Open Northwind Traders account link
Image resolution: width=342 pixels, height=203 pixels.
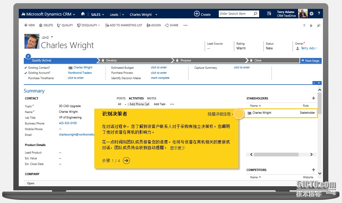click(x=80, y=73)
